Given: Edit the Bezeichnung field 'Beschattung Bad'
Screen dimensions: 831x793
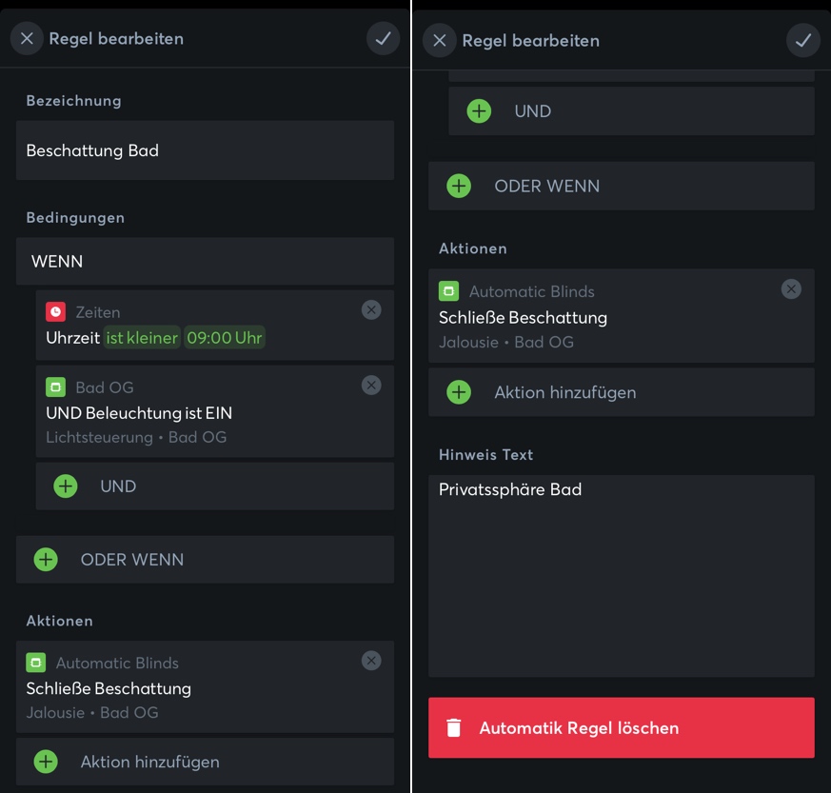Looking at the screenshot, I should [x=205, y=150].
